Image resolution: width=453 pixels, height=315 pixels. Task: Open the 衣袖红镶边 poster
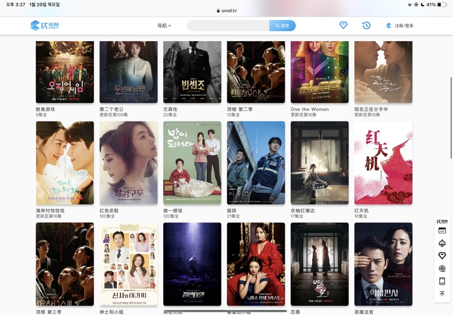320,163
